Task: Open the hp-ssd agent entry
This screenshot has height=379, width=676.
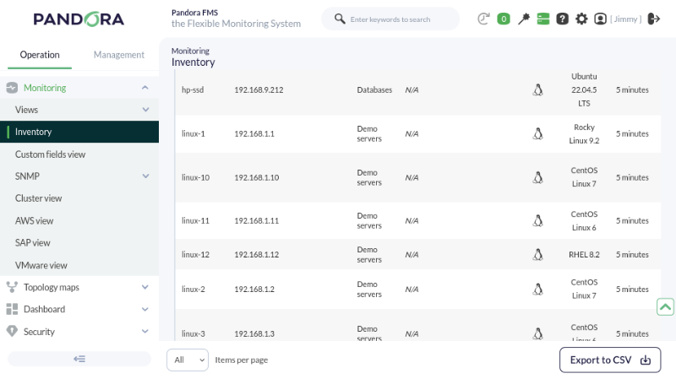Action: tap(193, 89)
